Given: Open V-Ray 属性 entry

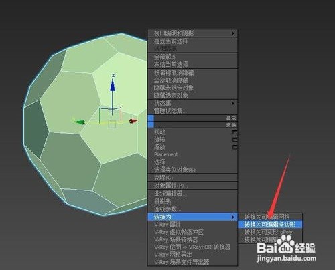Looking at the screenshot, I should (x=192, y=225).
